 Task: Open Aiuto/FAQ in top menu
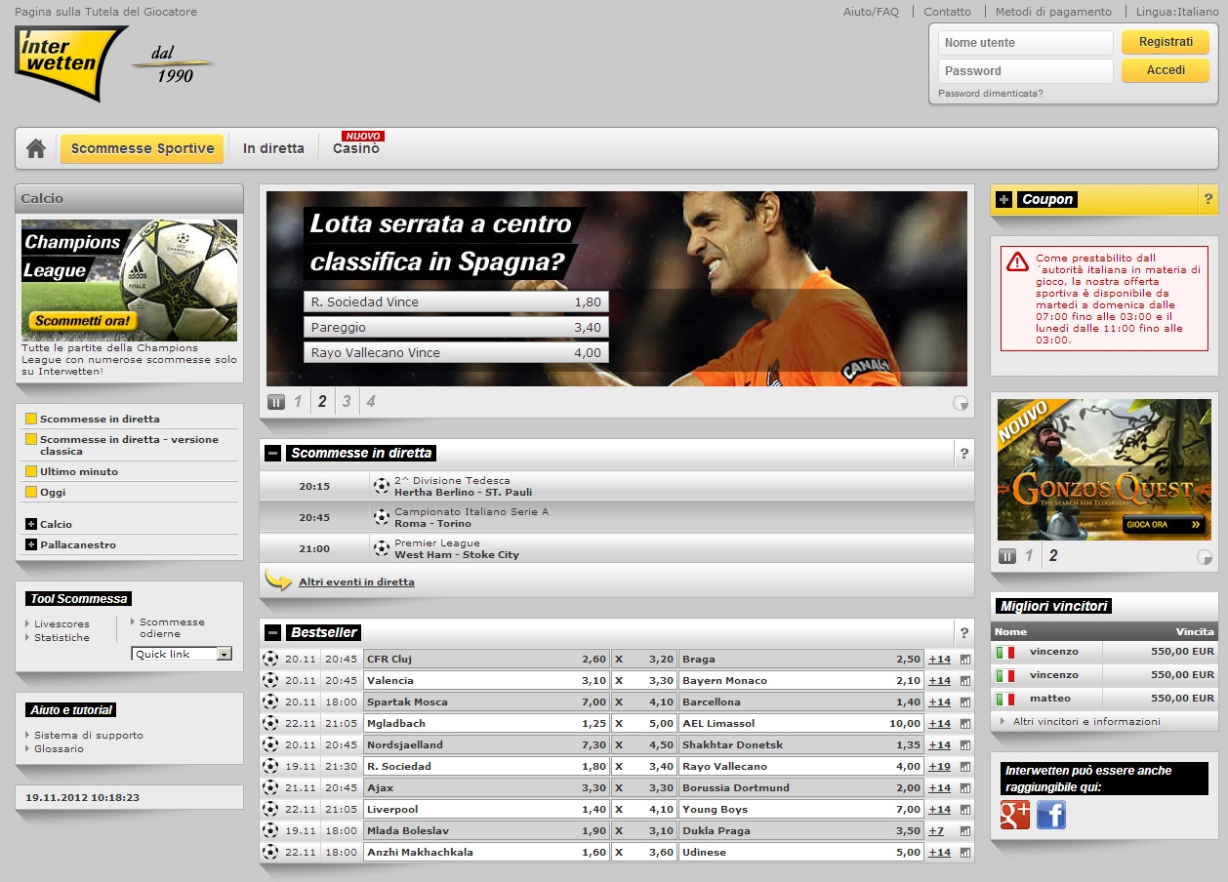tap(871, 12)
